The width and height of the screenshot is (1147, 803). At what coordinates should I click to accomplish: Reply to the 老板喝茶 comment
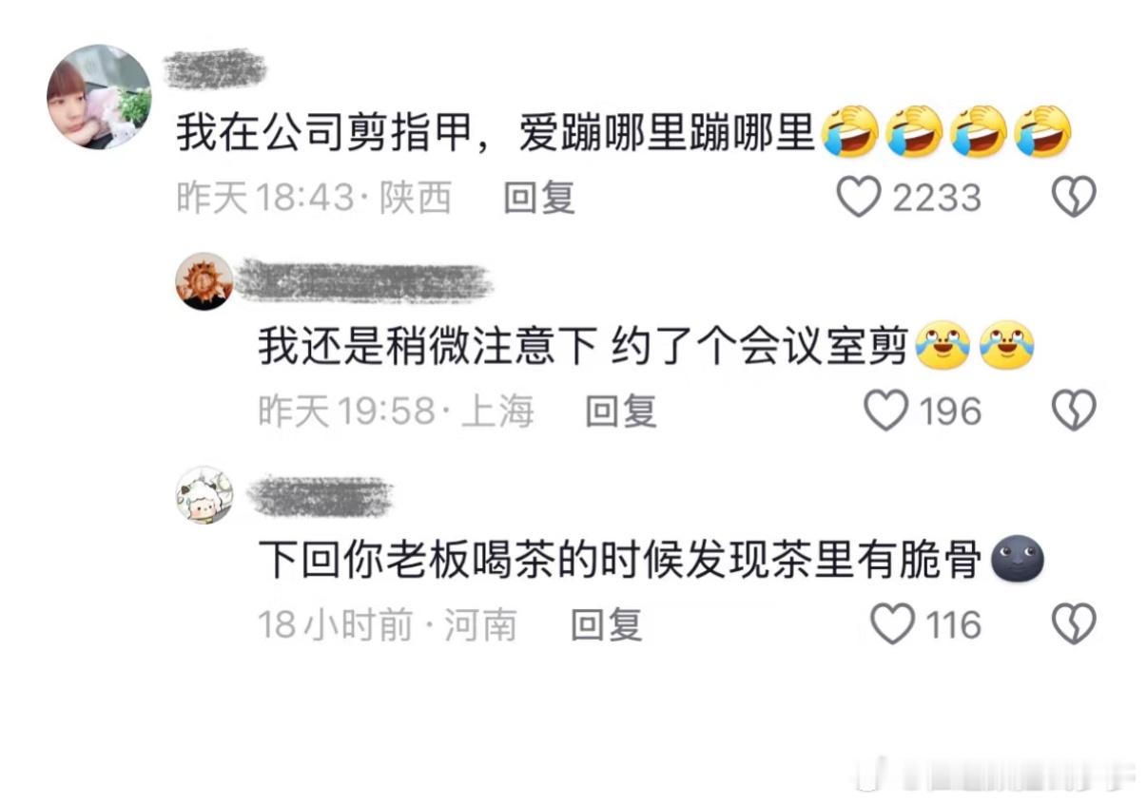(x=607, y=625)
